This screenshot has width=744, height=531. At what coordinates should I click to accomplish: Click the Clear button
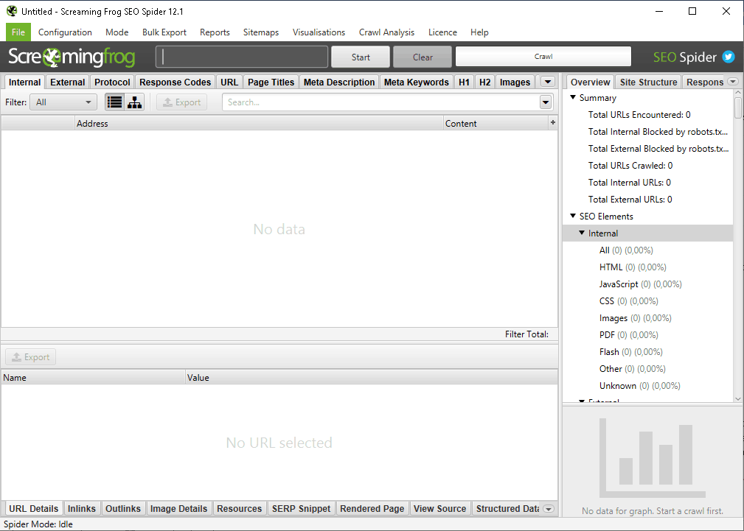click(423, 57)
